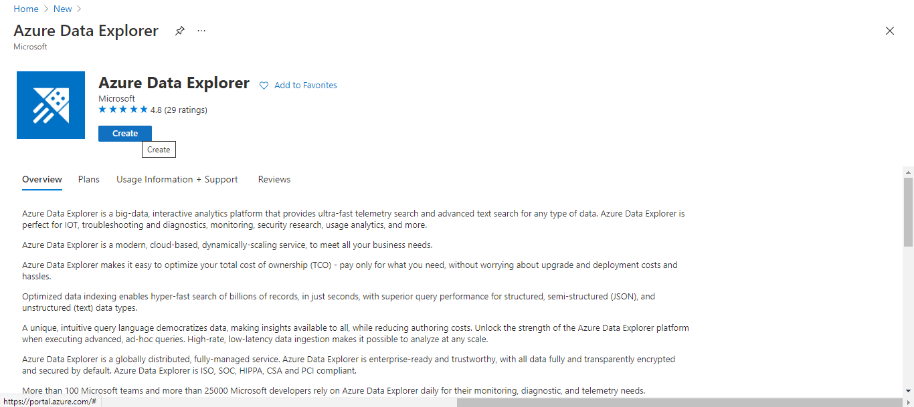Select the Overview tab
The width and height of the screenshot is (914, 407).
42,179
